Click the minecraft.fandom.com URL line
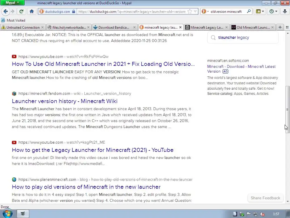Screen dimensions: 290x218 tap(75, 93)
